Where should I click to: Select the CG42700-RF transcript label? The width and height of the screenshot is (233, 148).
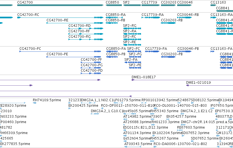[x=79, y=31]
